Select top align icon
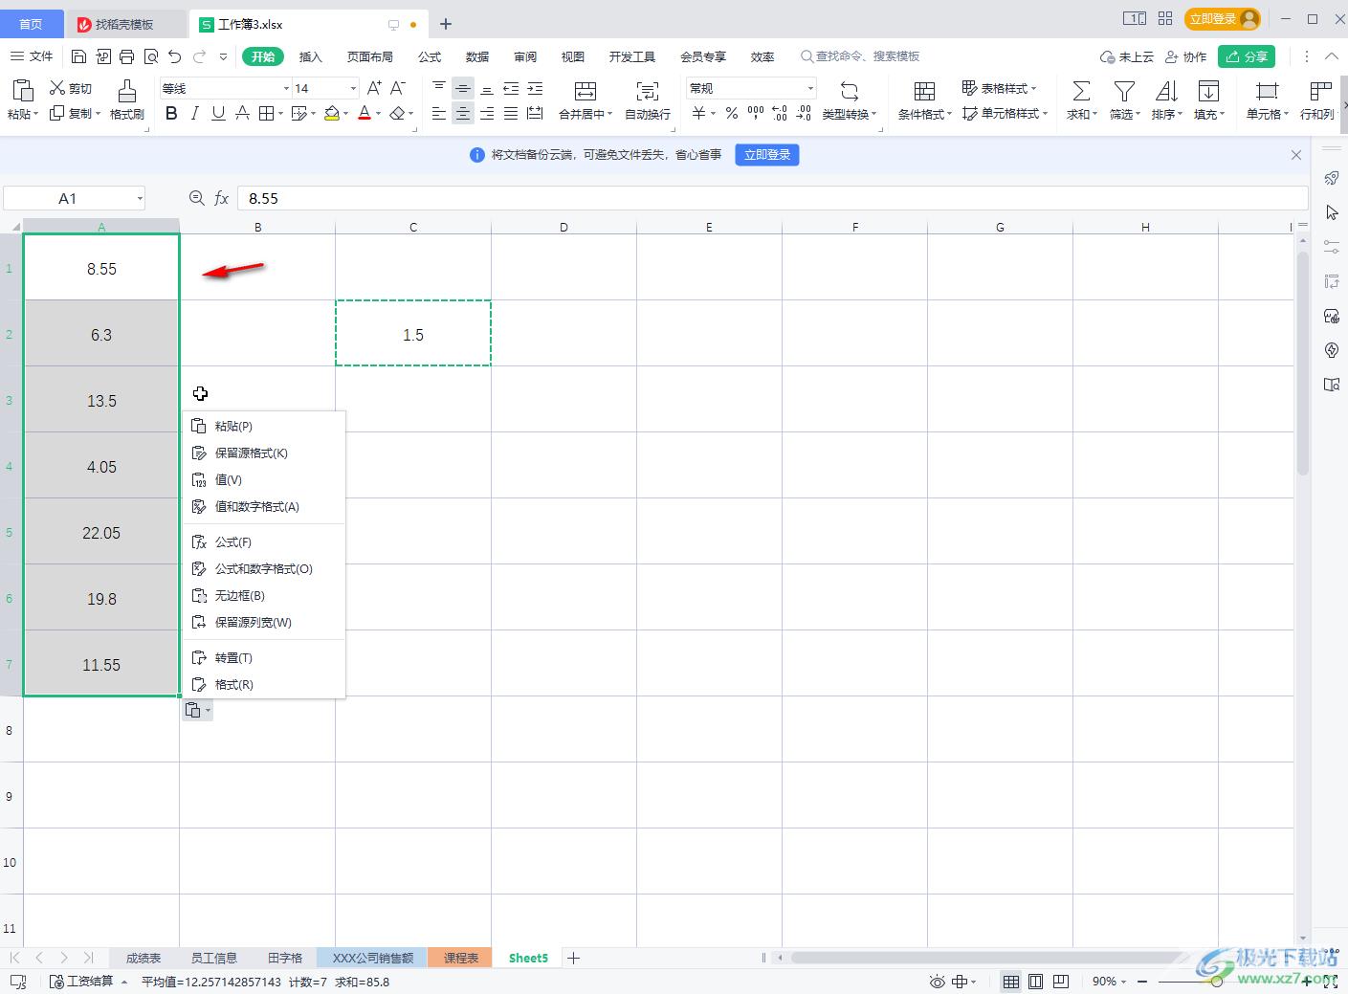Viewport: 1348px width, 994px height. [x=439, y=88]
